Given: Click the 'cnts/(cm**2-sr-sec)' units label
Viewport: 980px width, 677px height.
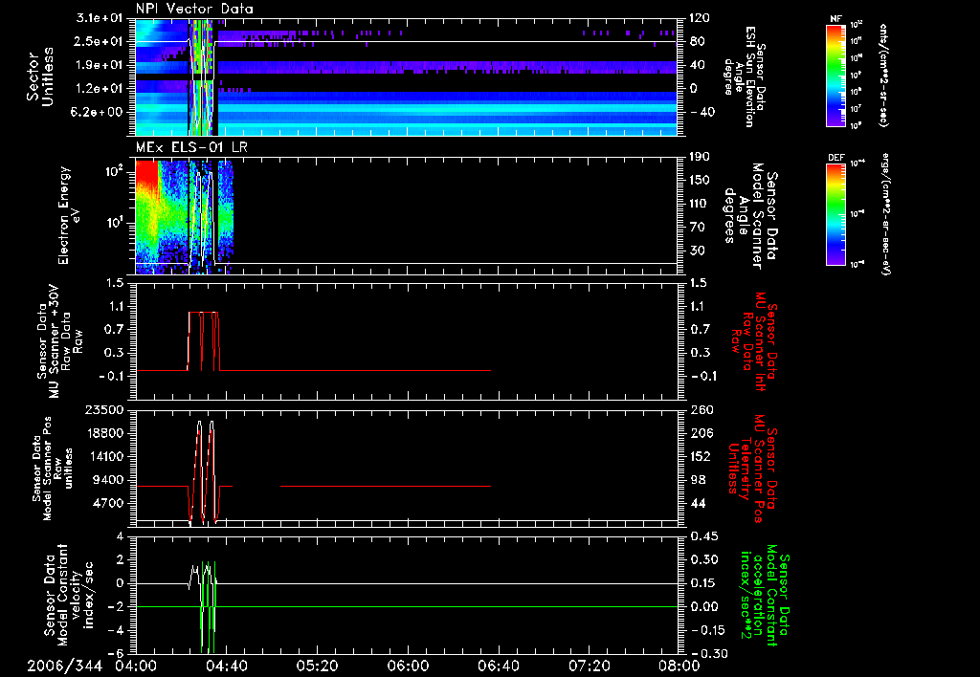Looking at the screenshot, I should click(x=883, y=75).
